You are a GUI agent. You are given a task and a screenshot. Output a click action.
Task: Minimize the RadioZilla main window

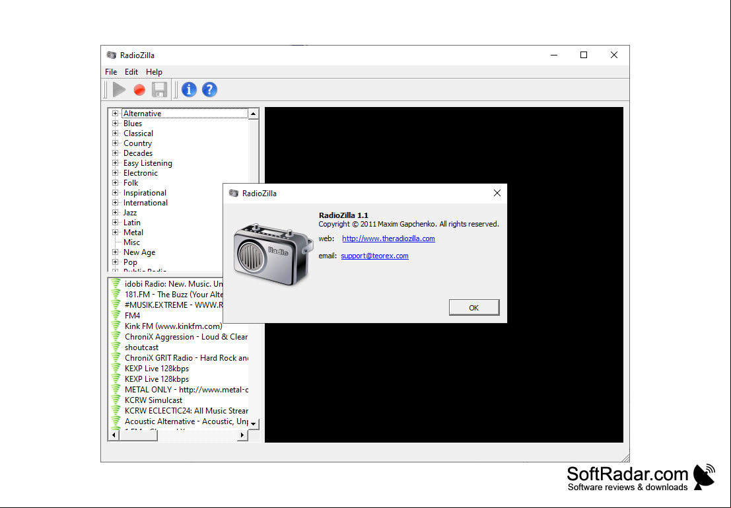pyautogui.click(x=554, y=55)
